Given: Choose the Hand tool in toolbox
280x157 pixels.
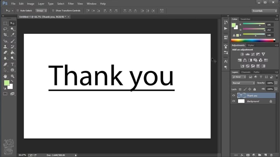Looking at the screenshot, I should (x=5, y=77).
